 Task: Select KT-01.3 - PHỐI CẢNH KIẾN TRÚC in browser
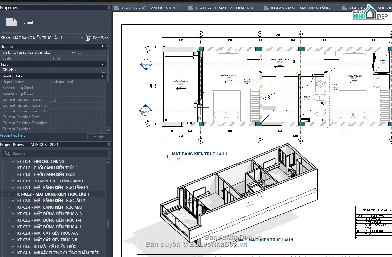pyautogui.click(x=46, y=174)
